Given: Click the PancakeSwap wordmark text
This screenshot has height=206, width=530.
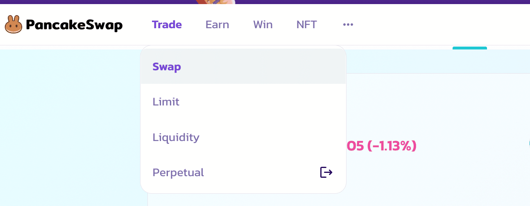Looking at the screenshot, I should [x=74, y=25].
